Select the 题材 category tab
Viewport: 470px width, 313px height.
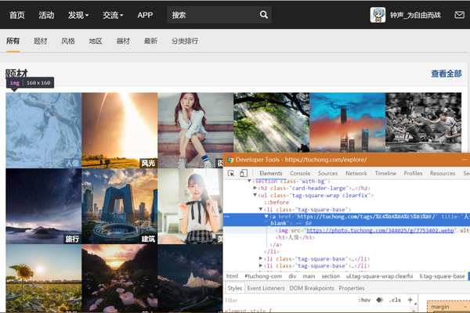tap(41, 41)
